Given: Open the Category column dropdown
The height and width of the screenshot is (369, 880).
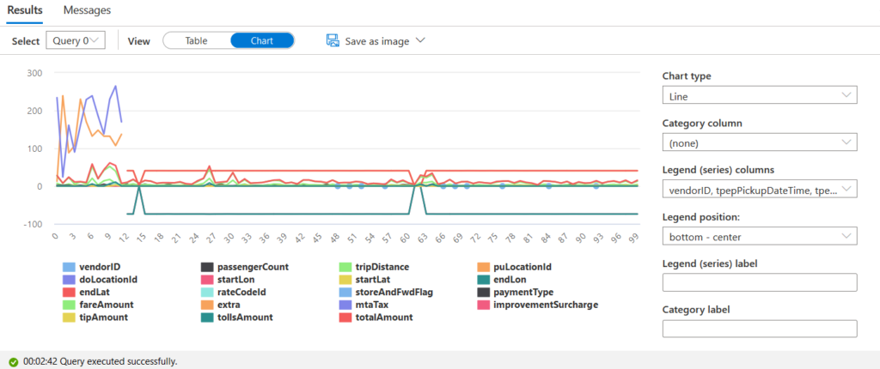Looking at the screenshot, I should click(x=760, y=143).
